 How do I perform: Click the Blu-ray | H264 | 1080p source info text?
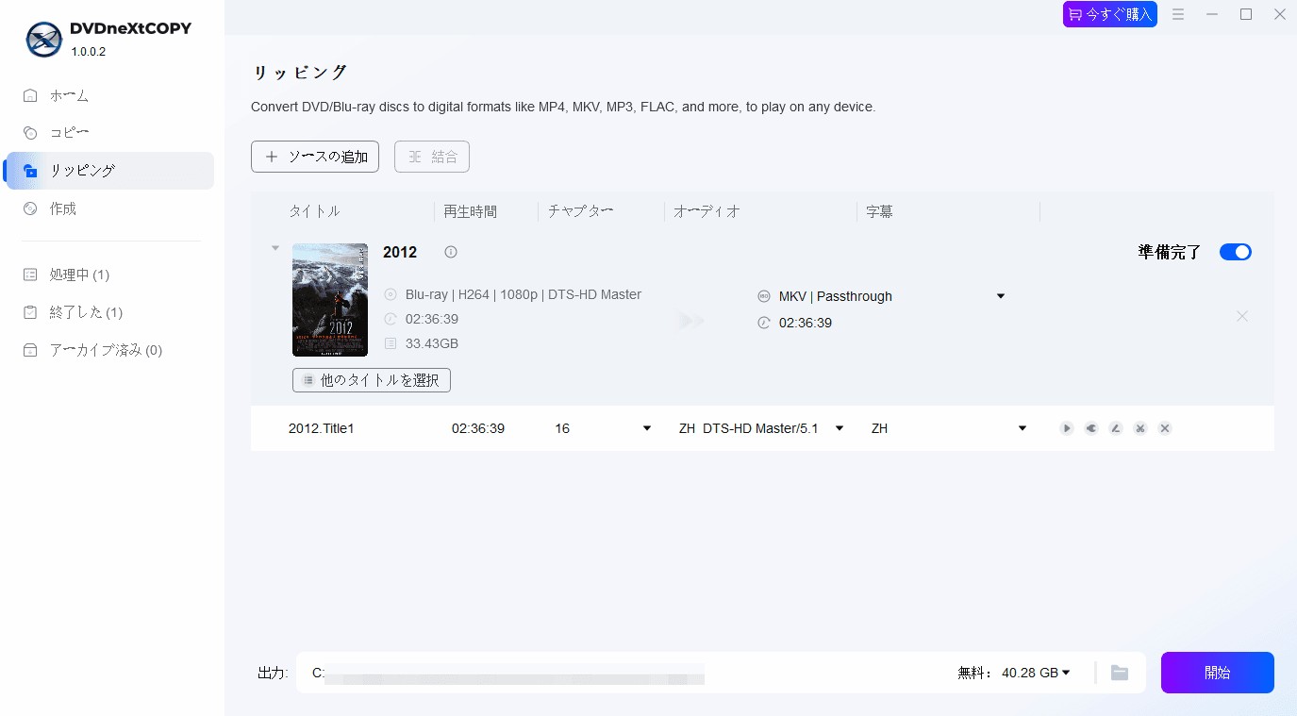(524, 294)
